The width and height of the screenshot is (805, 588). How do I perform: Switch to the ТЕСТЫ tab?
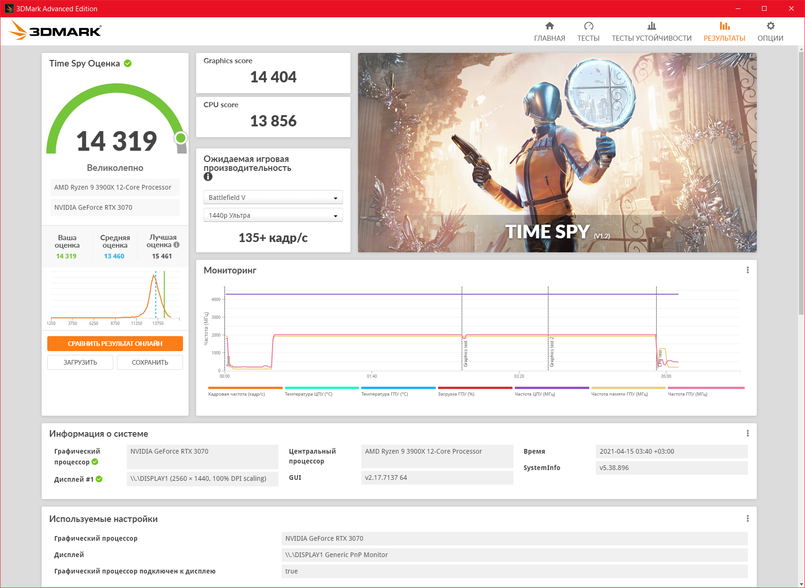[x=588, y=31]
